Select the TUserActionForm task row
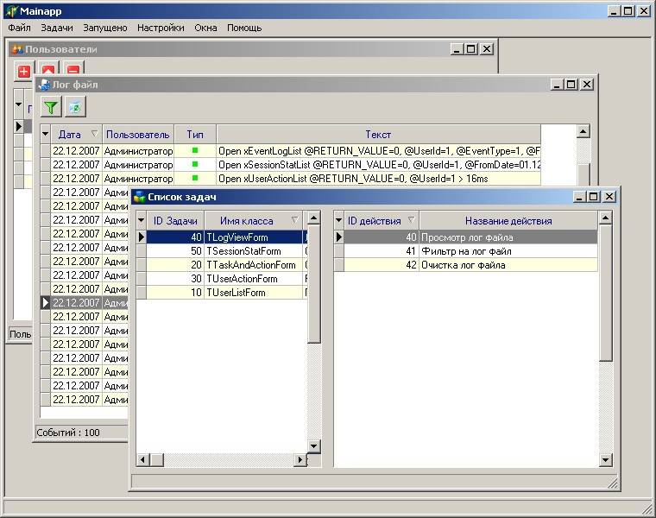Image resolution: width=656 pixels, height=518 pixels. pos(222,279)
